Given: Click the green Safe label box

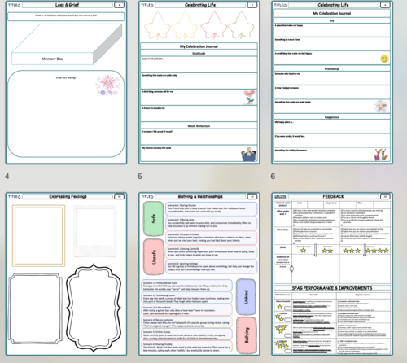Looking at the screenshot, I should pos(153,219).
